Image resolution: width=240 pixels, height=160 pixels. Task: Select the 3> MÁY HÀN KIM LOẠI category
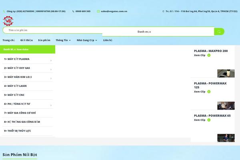point(18,77)
